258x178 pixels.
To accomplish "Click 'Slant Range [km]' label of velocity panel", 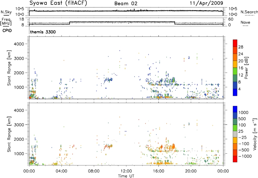I will point(9,134).
